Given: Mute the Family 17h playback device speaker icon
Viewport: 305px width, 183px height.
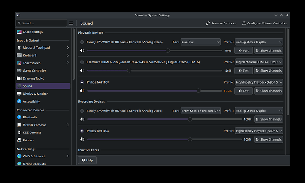Looking at the screenshot, I should tap(82, 50).
